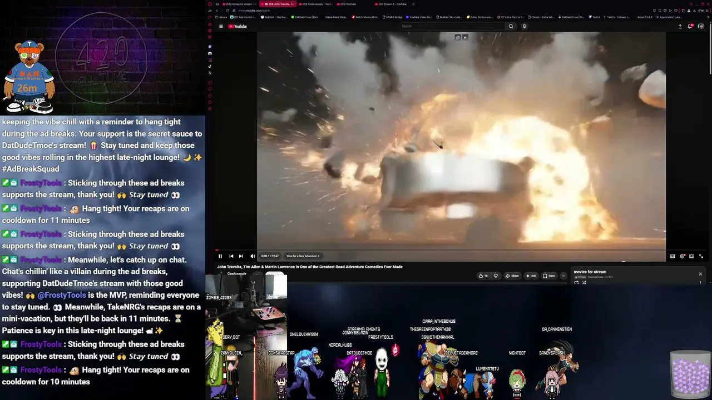Screen dimensions: 712x400
Task: Toggle playlist shuffle
Action: (x=584, y=283)
